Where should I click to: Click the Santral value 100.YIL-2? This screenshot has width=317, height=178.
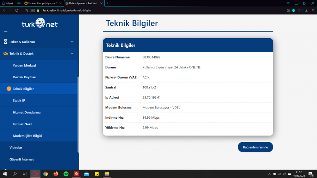pos(149,87)
